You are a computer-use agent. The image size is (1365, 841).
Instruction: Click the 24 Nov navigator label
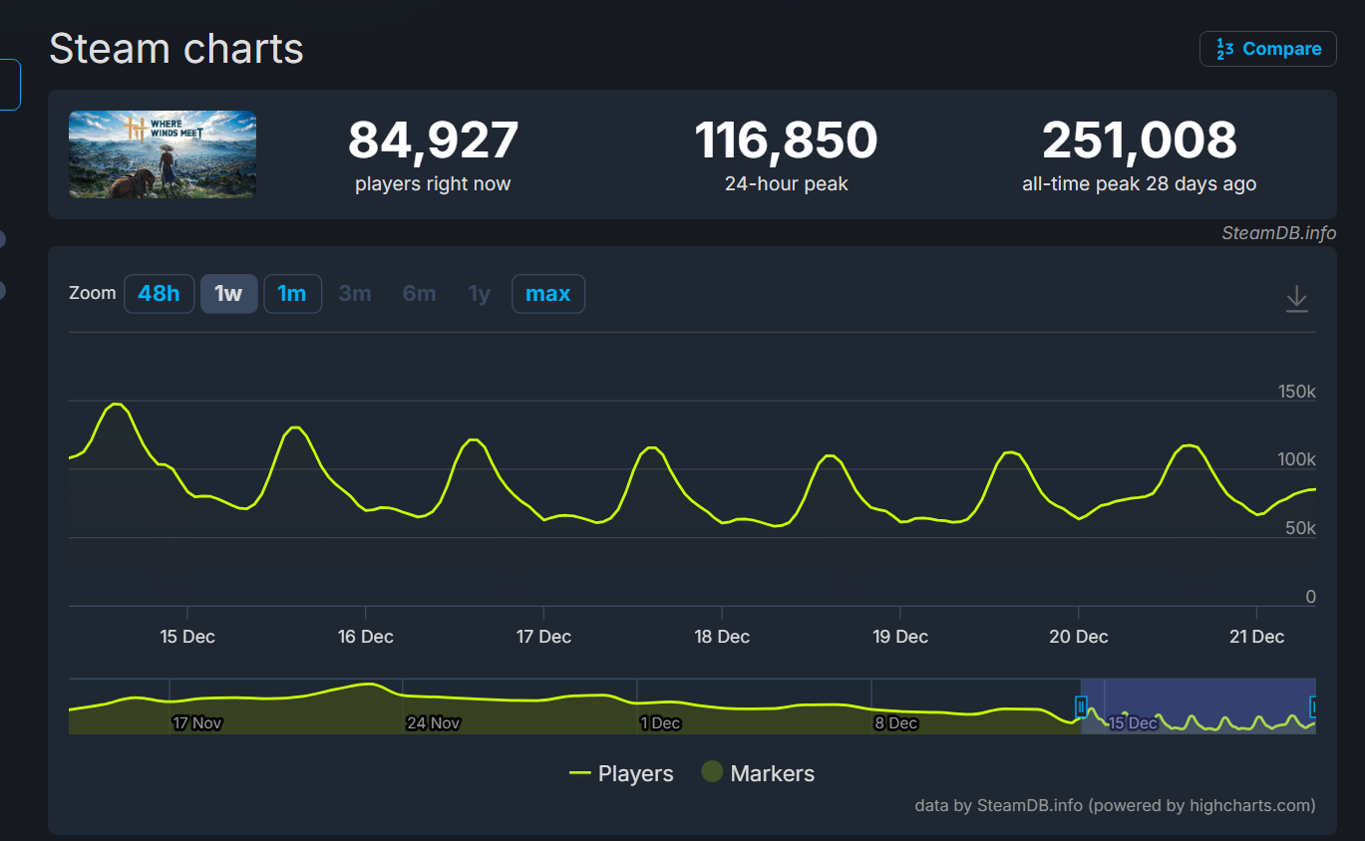[x=433, y=723]
